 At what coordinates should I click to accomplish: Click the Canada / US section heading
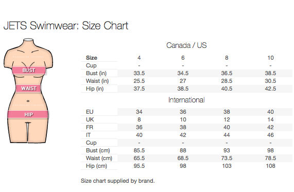click(x=186, y=45)
